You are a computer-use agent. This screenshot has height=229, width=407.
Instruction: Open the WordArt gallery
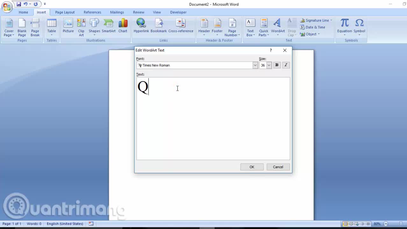[x=278, y=28]
